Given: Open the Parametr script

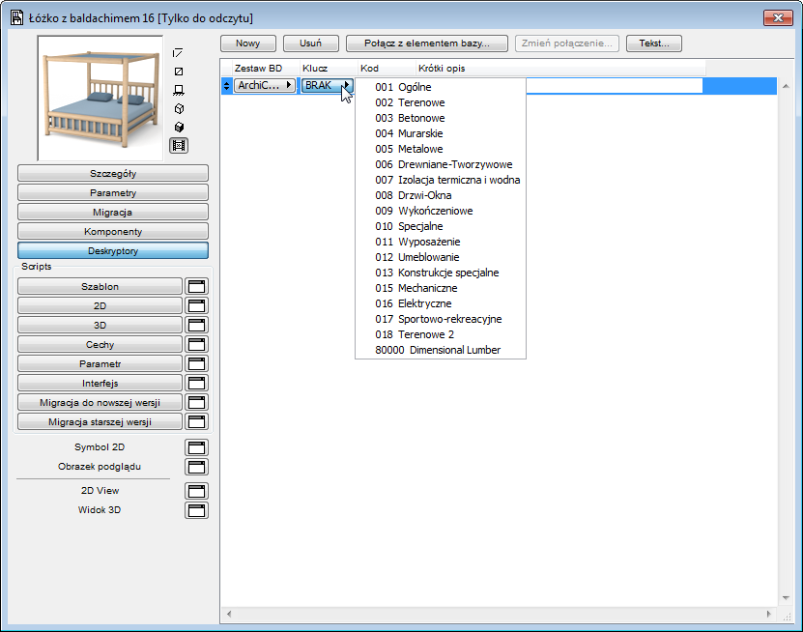Looking at the screenshot, I should pos(100,363).
